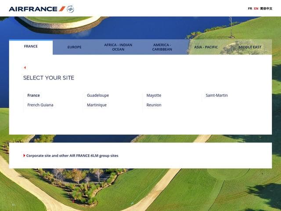Open the Africa - Indian Ocean tab

[118, 47]
